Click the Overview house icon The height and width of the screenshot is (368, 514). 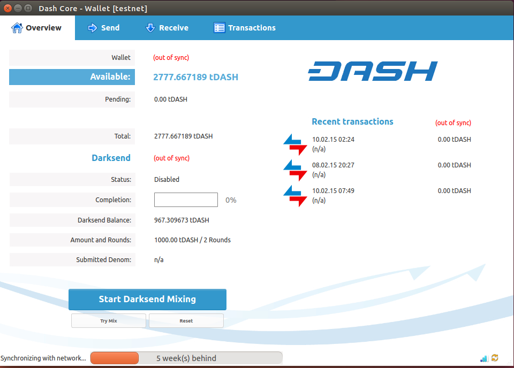coord(17,28)
